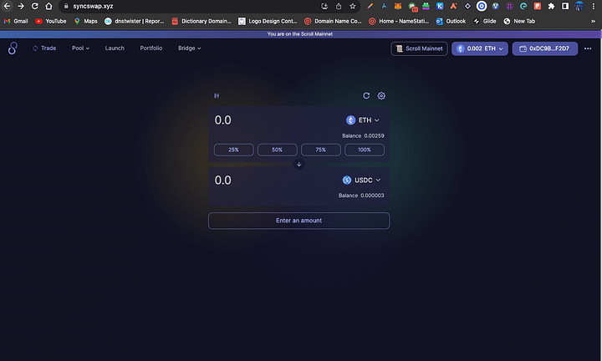Click the Enter an amount button
Viewport: 602px width, 361px height.
tap(298, 221)
